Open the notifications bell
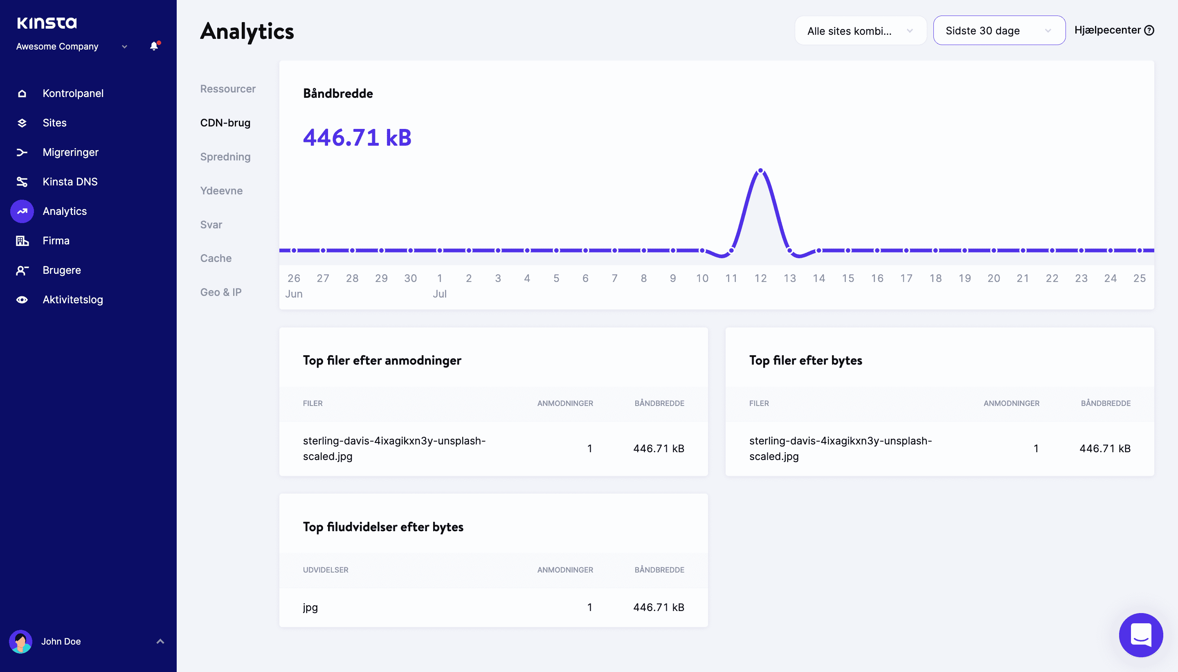 pyautogui.click(x=154, y=46)
